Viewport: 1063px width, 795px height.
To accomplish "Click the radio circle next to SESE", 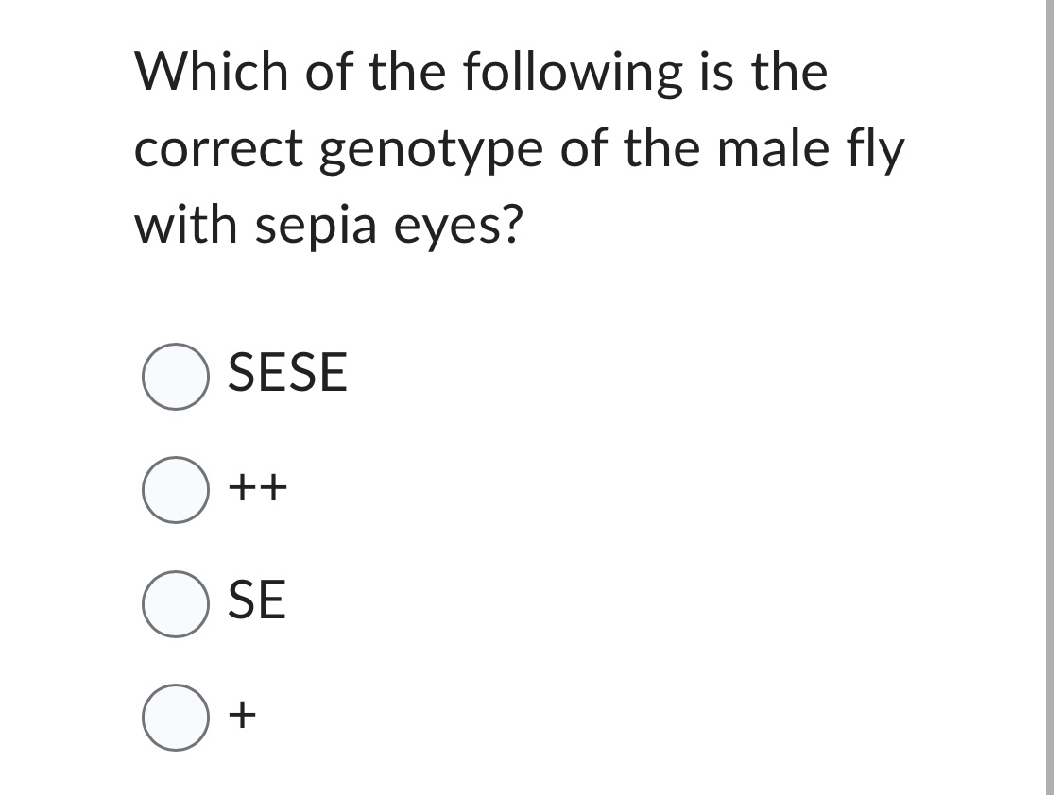I will click(175, 377).
